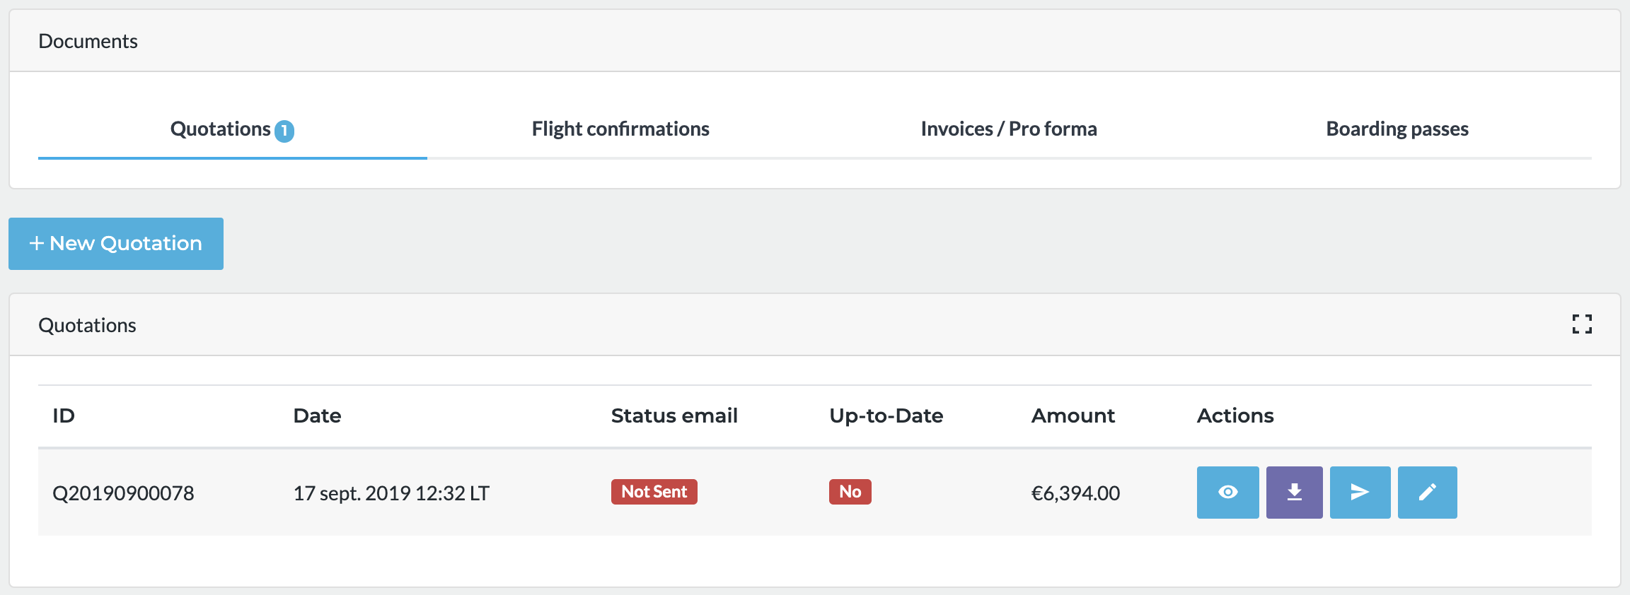Viewport: 1630px width, 595px height.
Task: Edit the quotation using the pencil icon
Action: [1427, 493]
